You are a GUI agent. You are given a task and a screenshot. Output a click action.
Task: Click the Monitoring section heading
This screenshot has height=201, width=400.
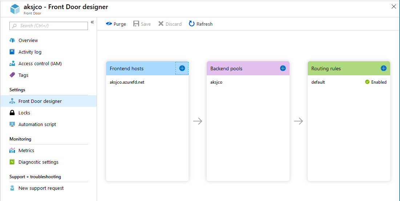pos(20,139)
